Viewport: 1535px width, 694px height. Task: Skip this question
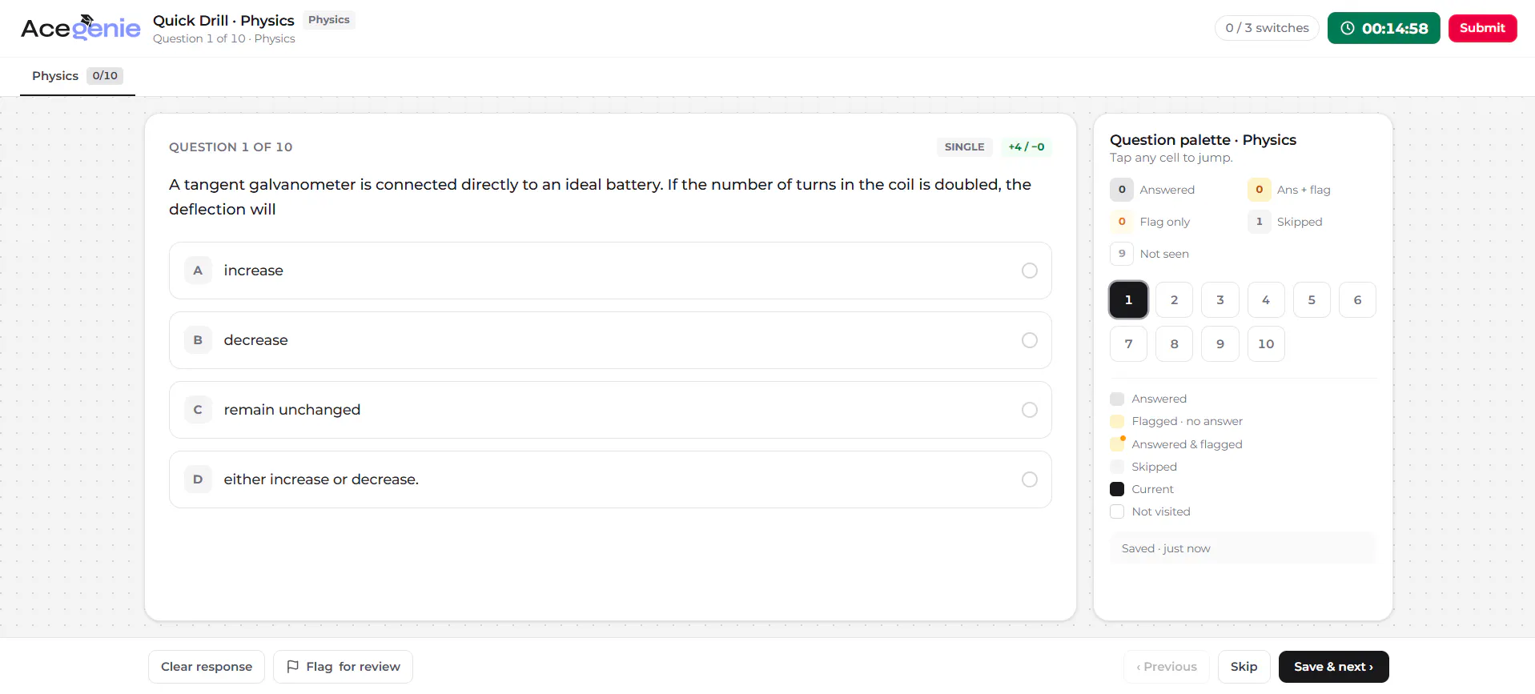pyautogui.click(x=1244, y=667)
